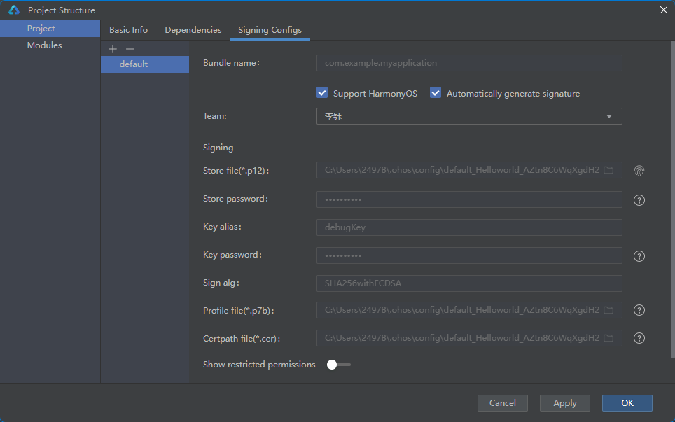675x422 pixels.
Task: Click the fingerprint icon beside Store file
Action: 639,171
